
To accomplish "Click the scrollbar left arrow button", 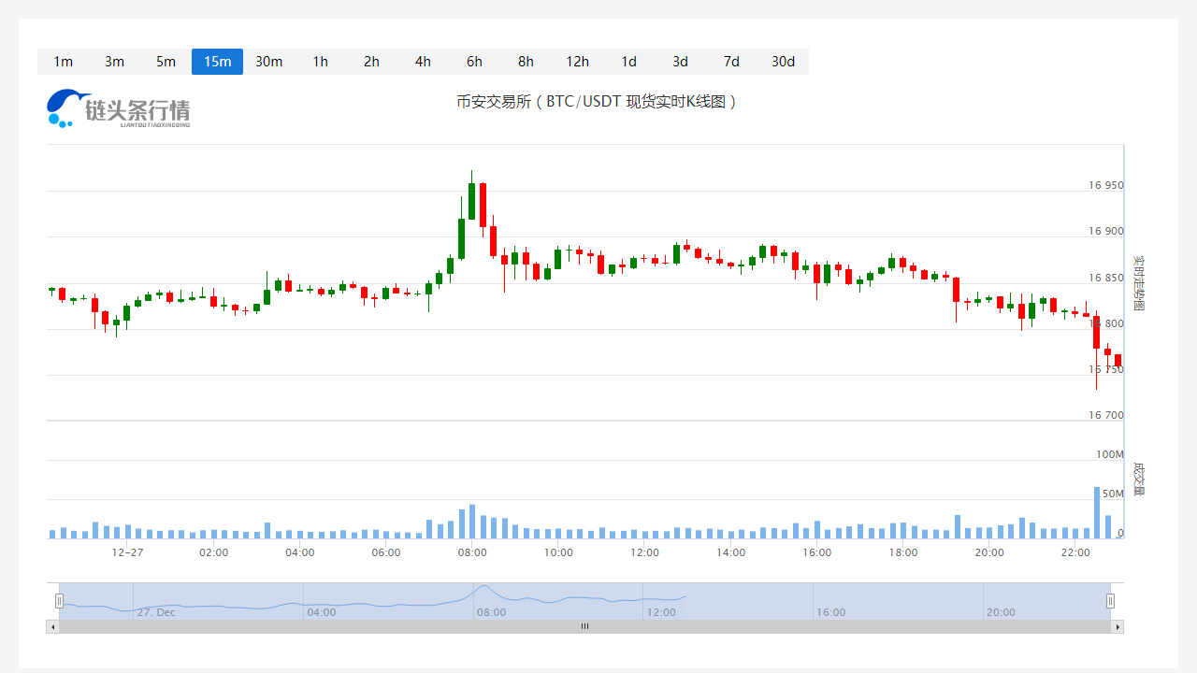I will 52,626.
